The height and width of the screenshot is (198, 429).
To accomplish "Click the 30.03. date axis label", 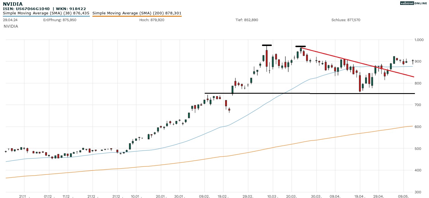I will click(x=316, y=196).
